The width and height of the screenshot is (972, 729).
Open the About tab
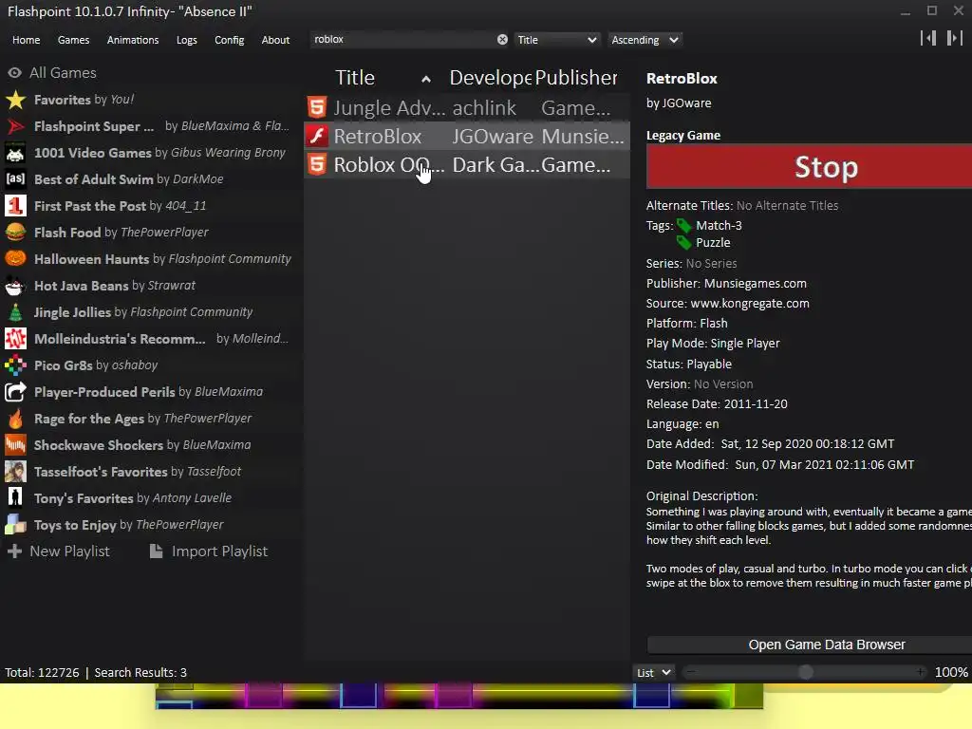click(275, 40)
